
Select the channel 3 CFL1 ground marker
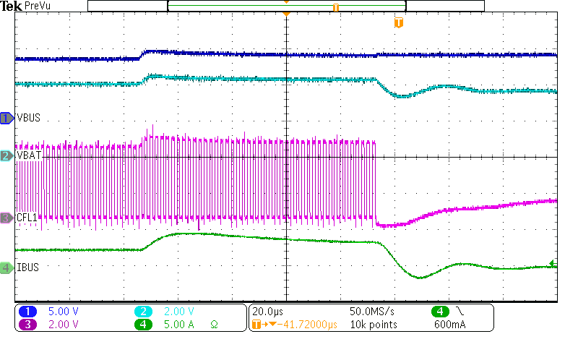(x=7, y=218)
